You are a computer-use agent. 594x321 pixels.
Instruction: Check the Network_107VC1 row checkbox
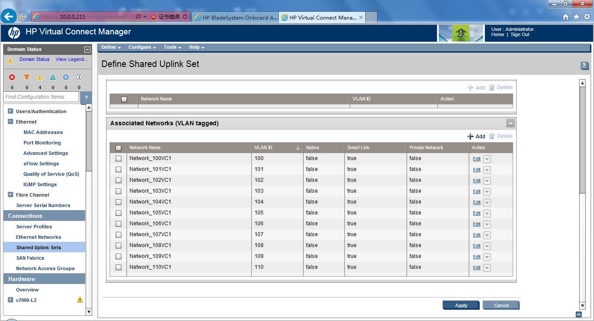(x=118, y=235)
